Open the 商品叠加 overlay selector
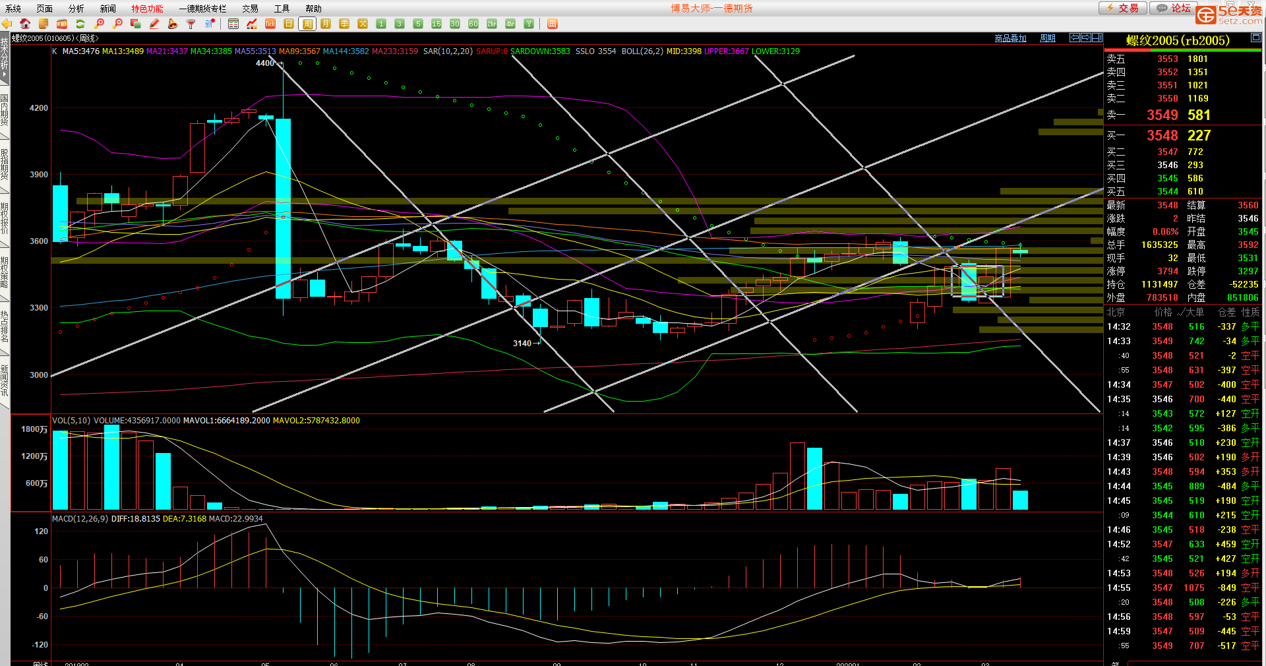The image size is (1266, 666). 1010,38
